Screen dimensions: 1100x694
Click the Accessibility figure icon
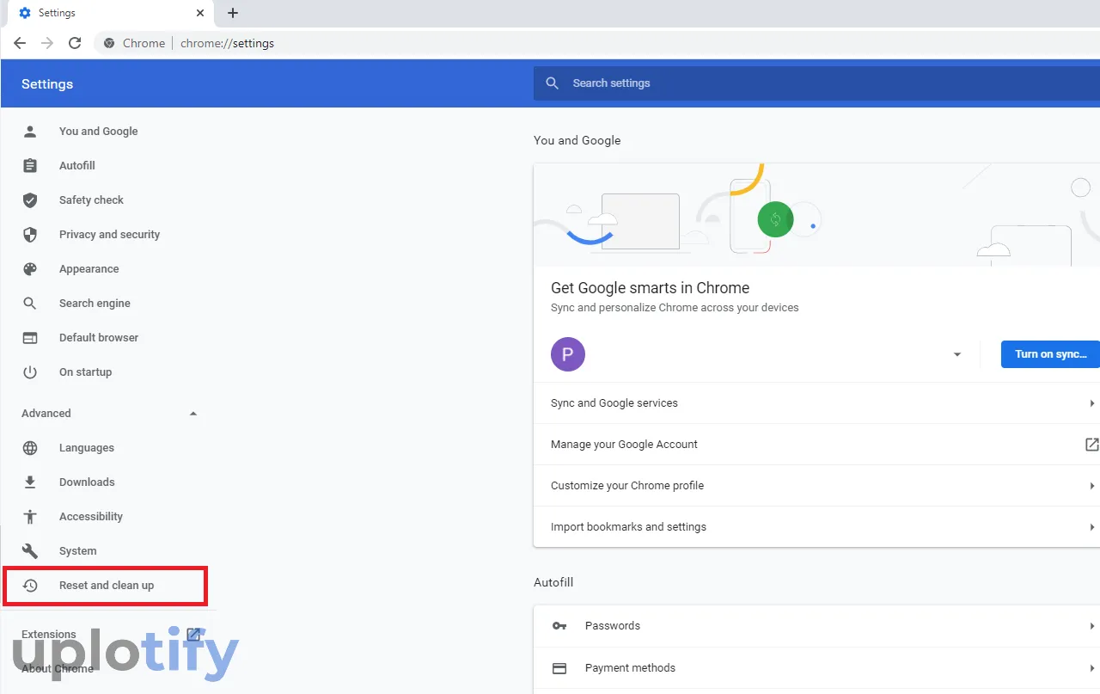coord(30,517)
